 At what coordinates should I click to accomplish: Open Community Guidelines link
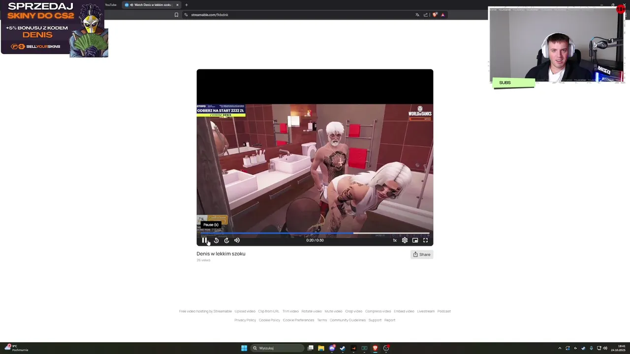click(347, 320)
